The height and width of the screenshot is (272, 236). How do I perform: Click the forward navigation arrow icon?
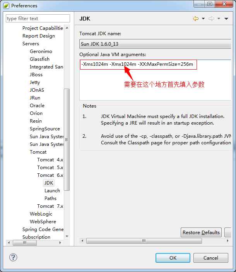tap(211, 19)
